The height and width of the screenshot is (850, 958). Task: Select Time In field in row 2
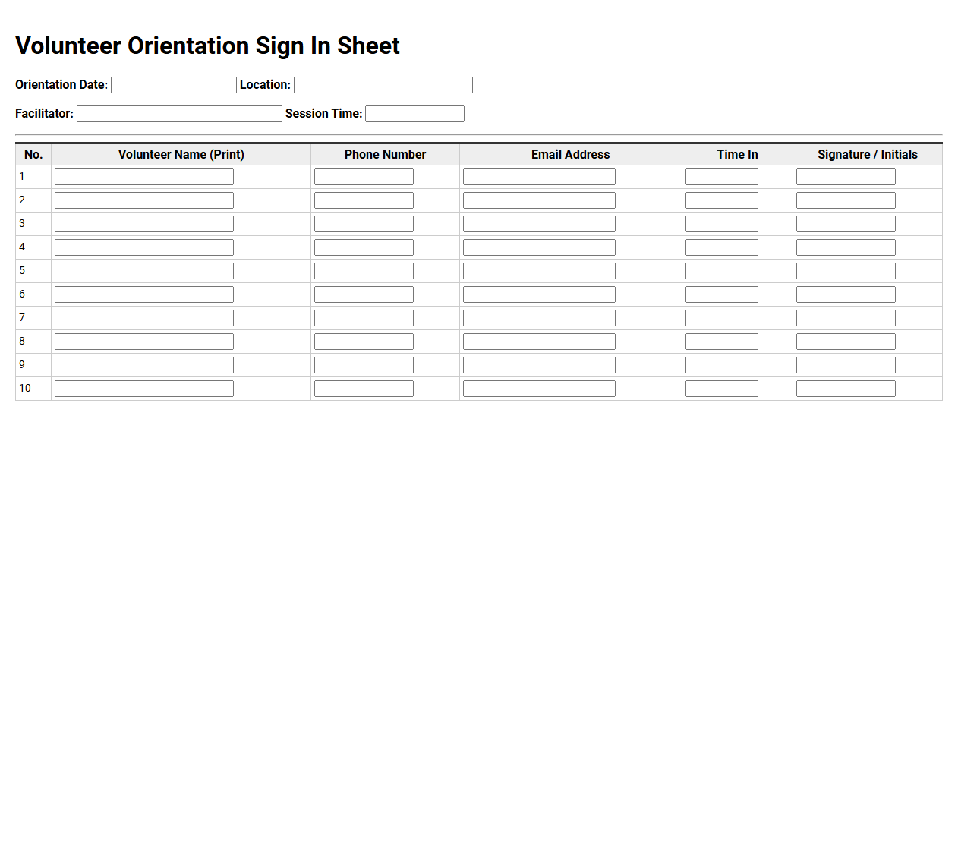pyautogui.click(x=722, y=200)
